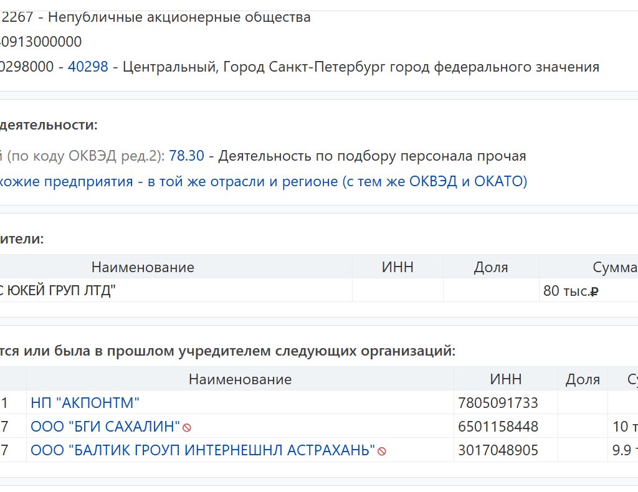Click the Сумма column header in founders table
Image resolution: width=638 pixels, height=492 pixels.
pyautogui.click(x=614, y=267)
